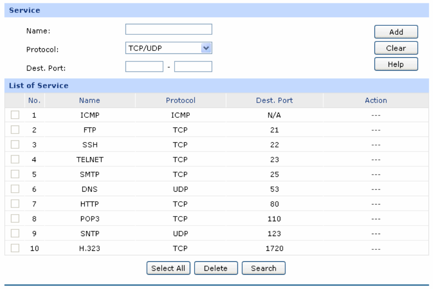Select the FTP service checkbox
Viewport: 433px width, 289px height.
(x=15, y=130)
